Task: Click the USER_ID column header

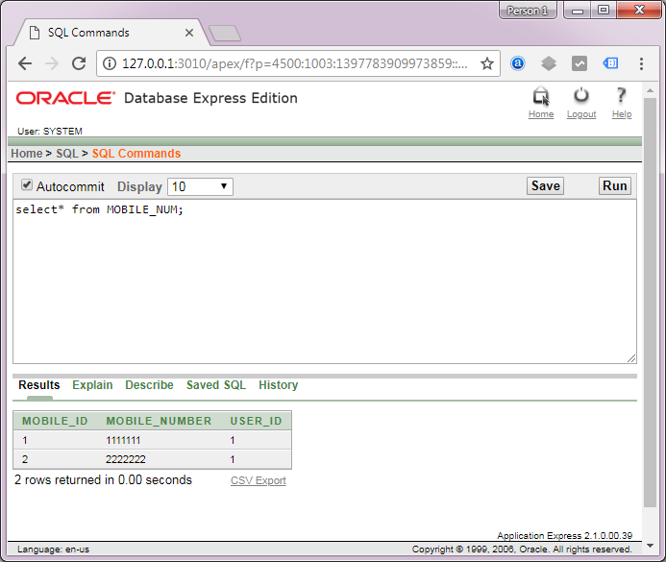Action: tap(257, 421)
